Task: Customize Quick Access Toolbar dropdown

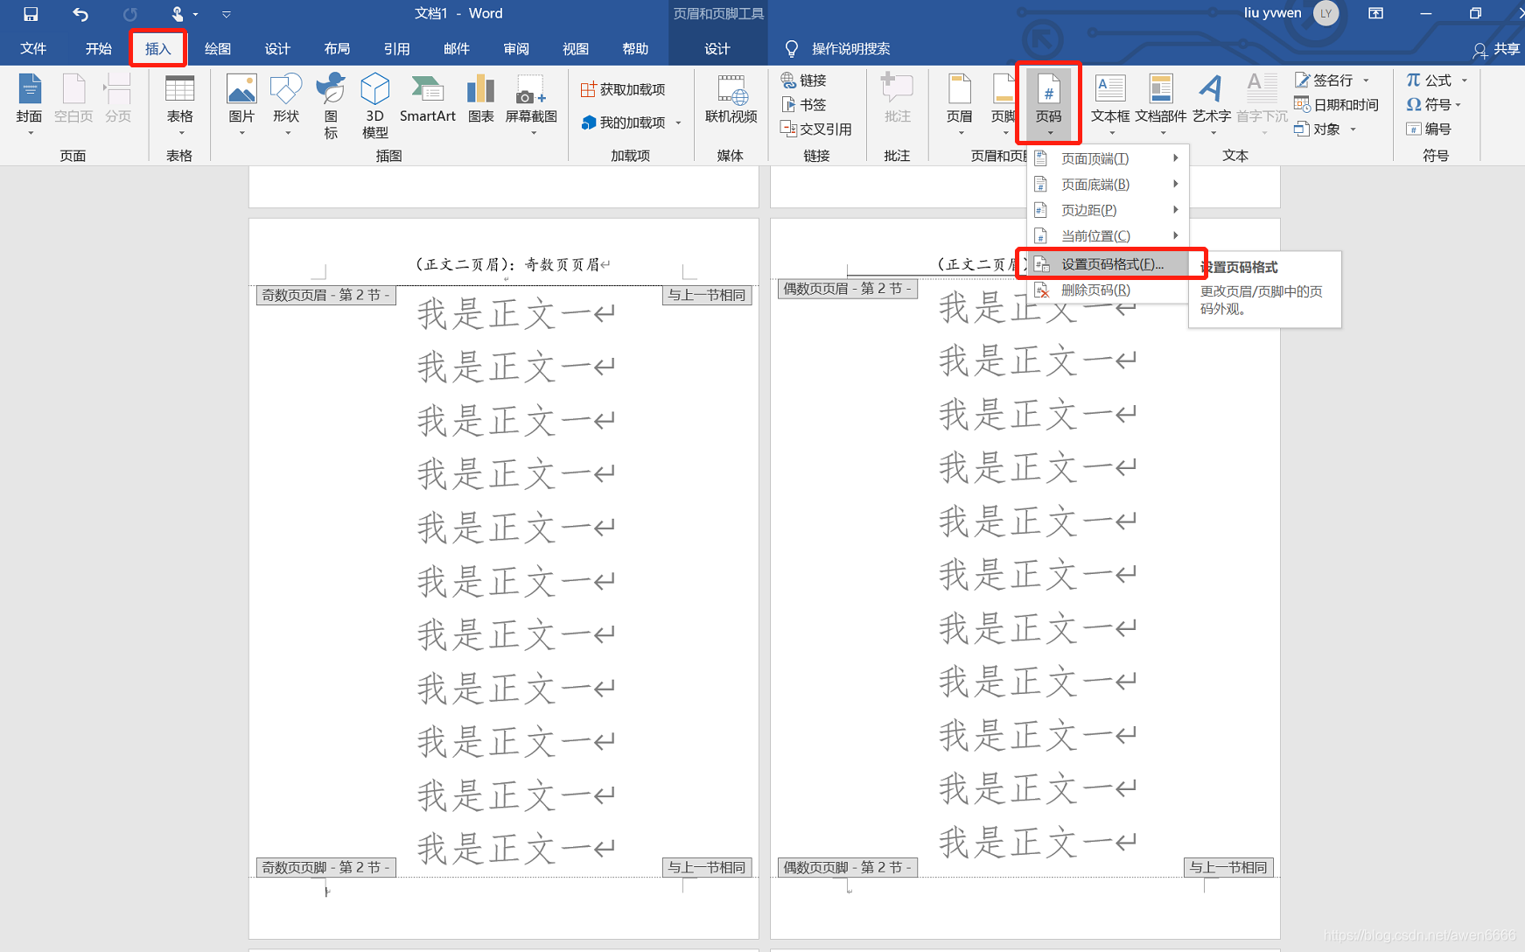Action: coord(227,14)
